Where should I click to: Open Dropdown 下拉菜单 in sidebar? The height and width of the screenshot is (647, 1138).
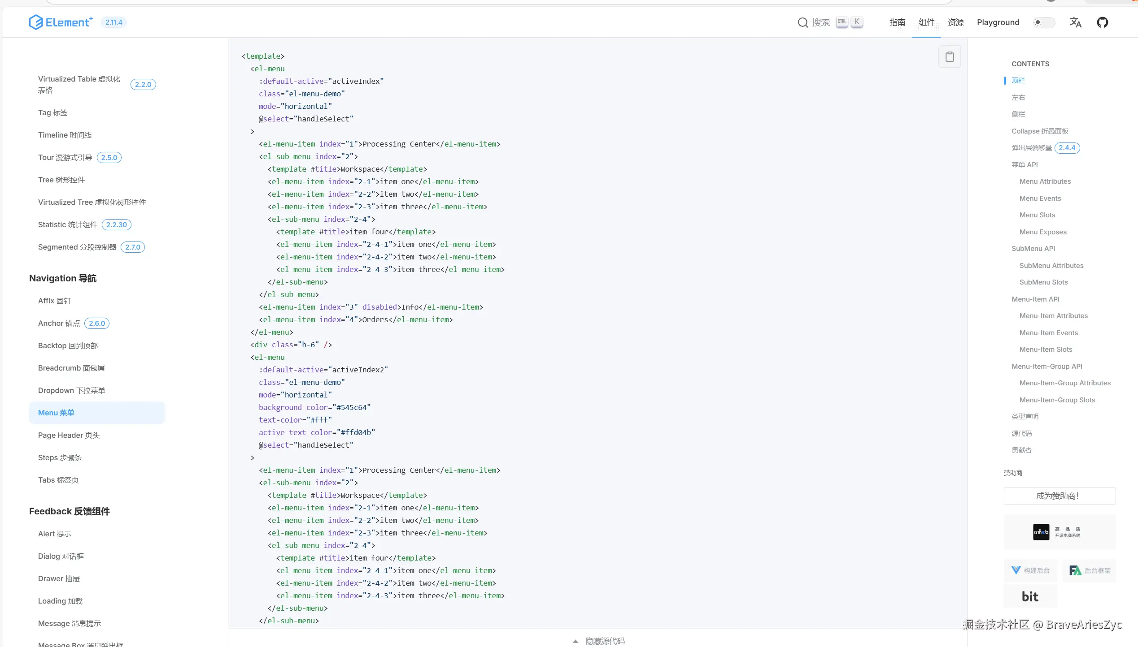coord(71,390)
